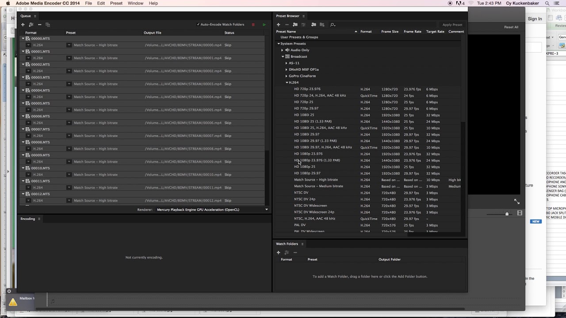Stop Queue with red square icon

(253, 25)
